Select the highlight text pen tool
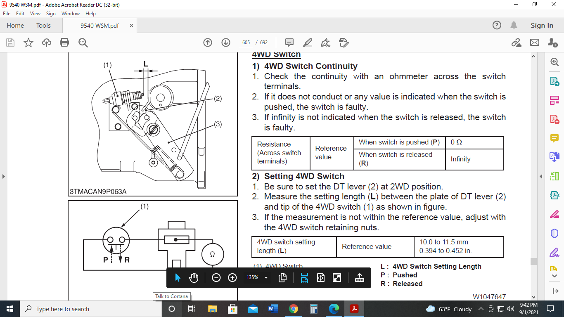The width and height of the screenshot is (564, 317). 307,43
